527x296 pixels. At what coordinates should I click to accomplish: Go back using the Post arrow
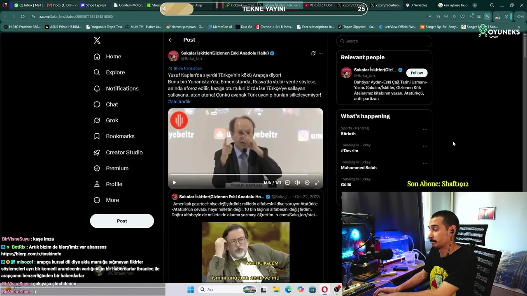tap(171, 40)
